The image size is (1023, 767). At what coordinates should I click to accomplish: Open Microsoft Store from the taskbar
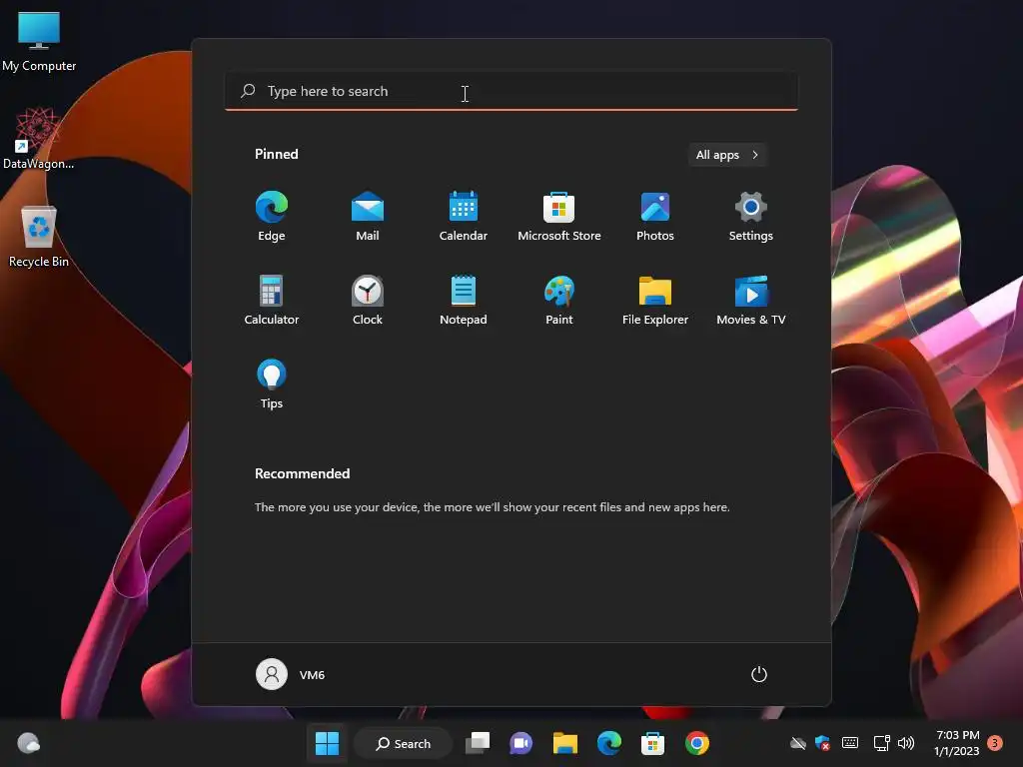pos(652,743)
